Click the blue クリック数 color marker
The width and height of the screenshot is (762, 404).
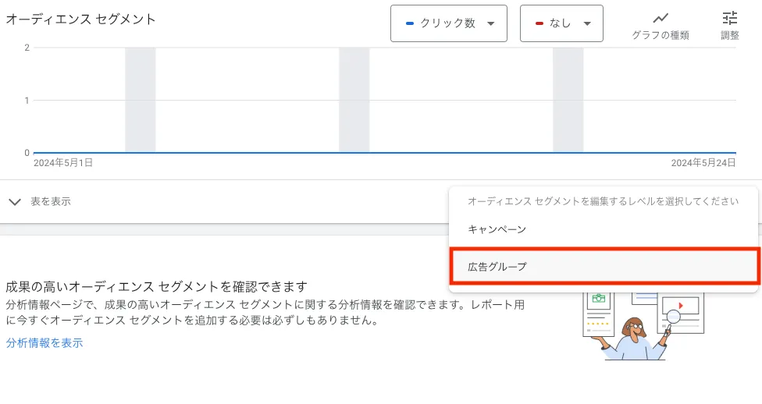click(410, 23)
